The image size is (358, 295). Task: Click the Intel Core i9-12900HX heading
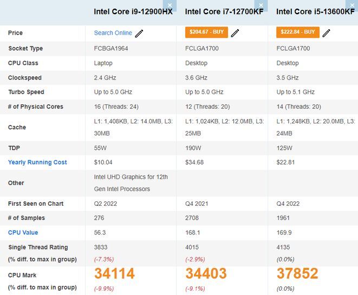pyautogui.click(x=133, y=12)
